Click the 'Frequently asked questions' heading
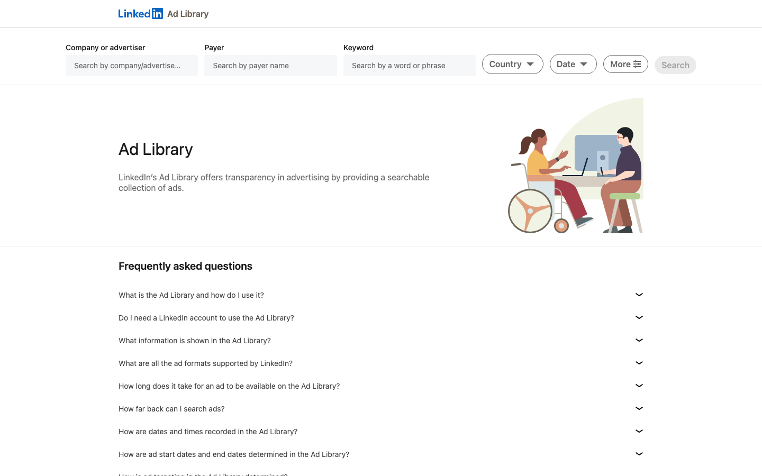 click(x=185, y=266)
